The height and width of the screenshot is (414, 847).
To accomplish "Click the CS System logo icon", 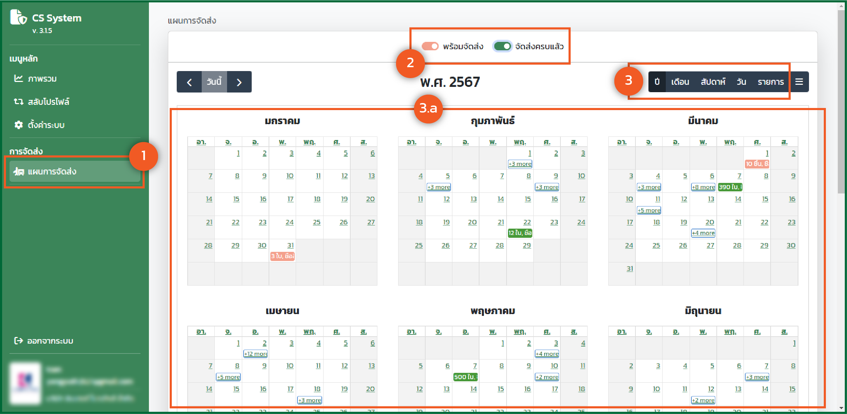I will tap(18, 17).
